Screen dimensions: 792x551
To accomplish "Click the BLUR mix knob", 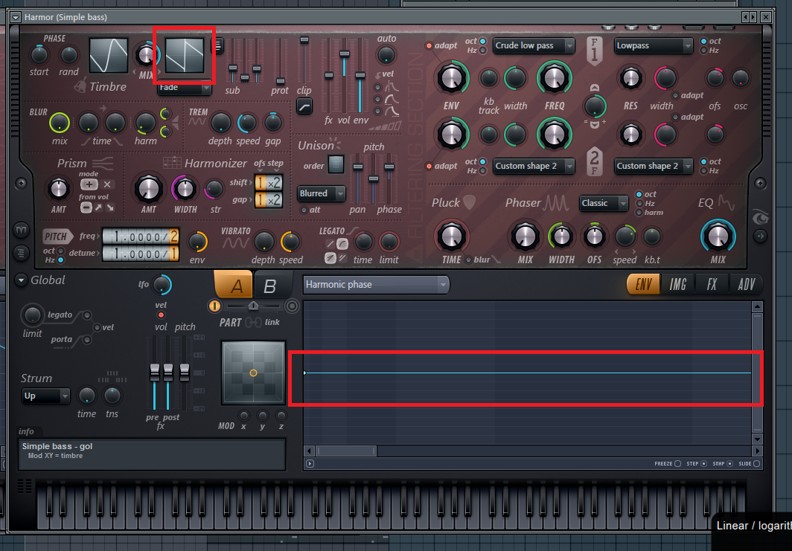I will pos(59,123).
